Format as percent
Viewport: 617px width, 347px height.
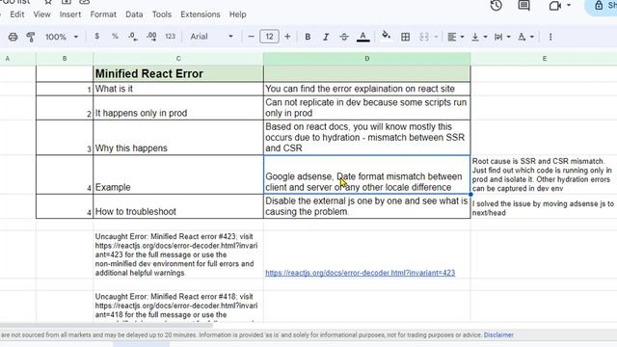click(x=115, y=37)
